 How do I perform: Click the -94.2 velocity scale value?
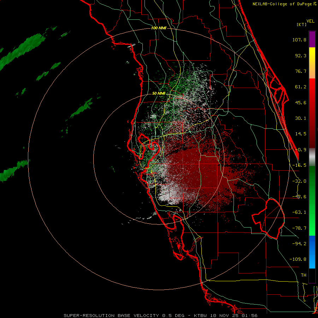(299, 243)
